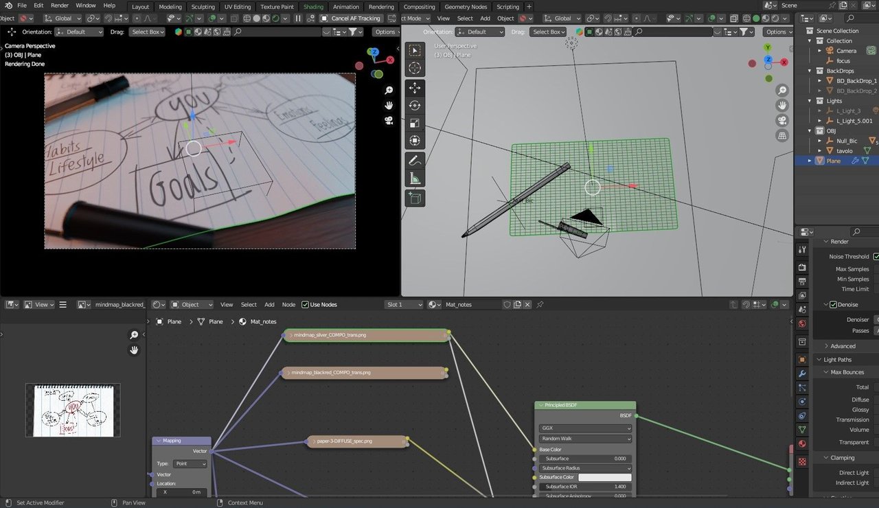Toggle the Noise Threshold checkbox
This screenshot has width=879, height=508.
(876, 256)
